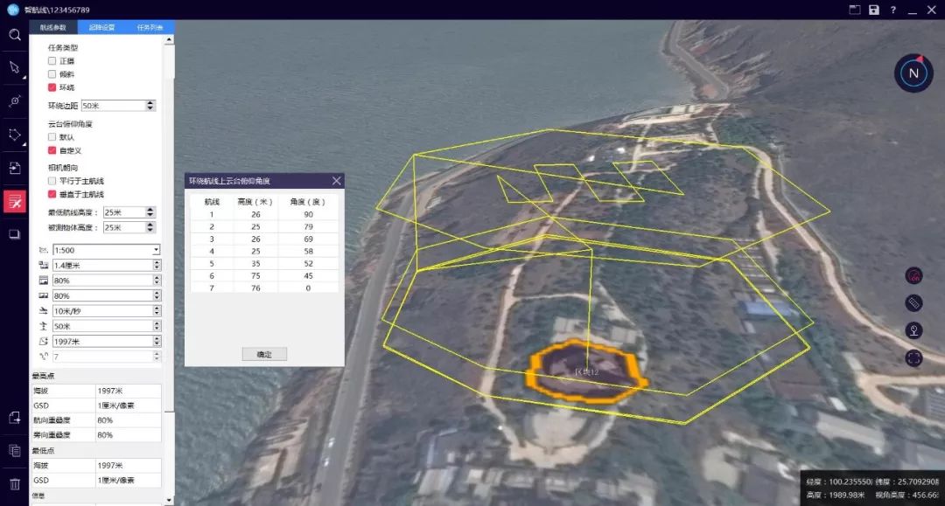Click the north compass icon
Screen dimensions: 945x506
913,73
